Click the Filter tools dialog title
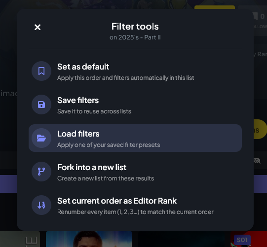Screen dimensions: 267x247 [135, 27]
